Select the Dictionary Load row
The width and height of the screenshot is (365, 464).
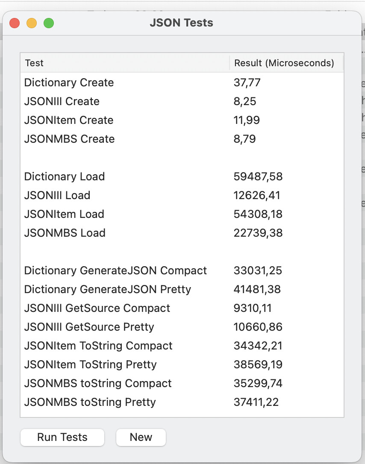pos(182,176)
